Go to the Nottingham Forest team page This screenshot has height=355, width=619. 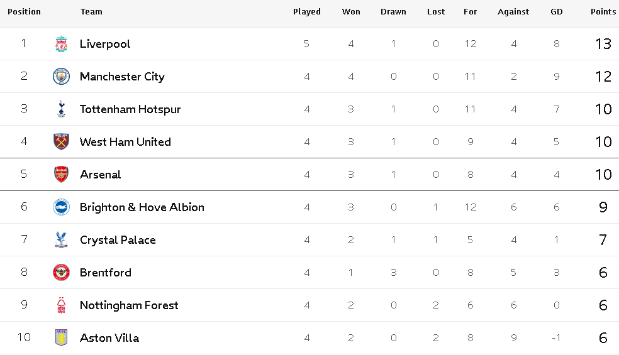click(129, 305)
